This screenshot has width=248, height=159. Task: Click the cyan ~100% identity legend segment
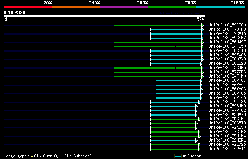[x=220, y=7]
